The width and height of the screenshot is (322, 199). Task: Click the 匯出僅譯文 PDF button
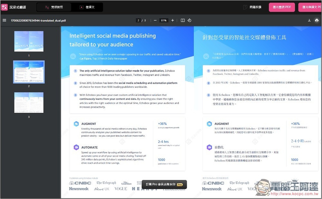(x=310, y=7)
